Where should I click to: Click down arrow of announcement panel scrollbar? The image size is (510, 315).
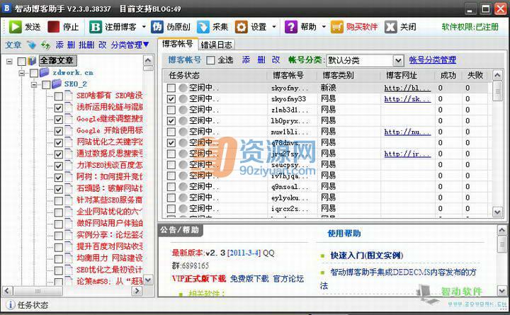501,291
